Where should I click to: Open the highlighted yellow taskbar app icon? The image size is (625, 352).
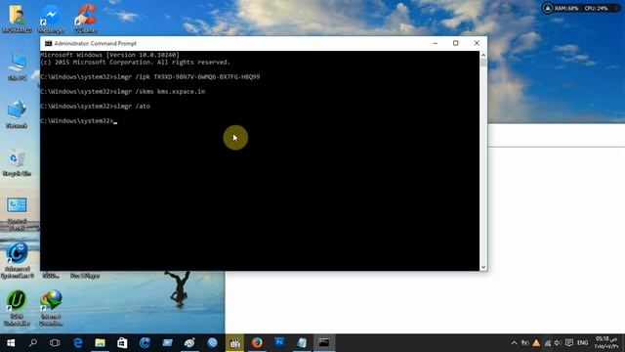(x=234, y=343)
